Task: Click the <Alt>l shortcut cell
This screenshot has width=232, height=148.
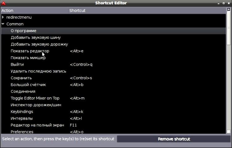Action: point(76,119)
